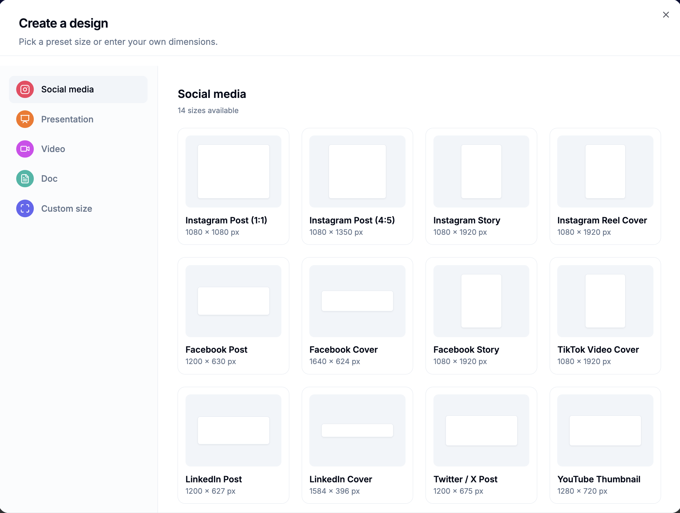Screen dimensions: 680x513
Task: Pick the Facebook Post preset
Action: pos(233,315)
